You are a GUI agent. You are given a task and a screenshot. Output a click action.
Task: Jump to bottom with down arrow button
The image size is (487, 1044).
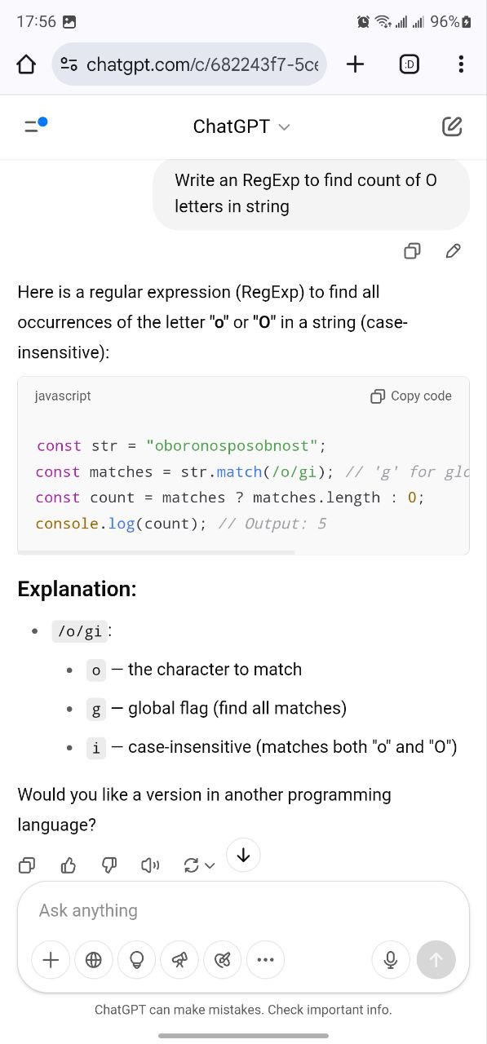coord(243,855)
